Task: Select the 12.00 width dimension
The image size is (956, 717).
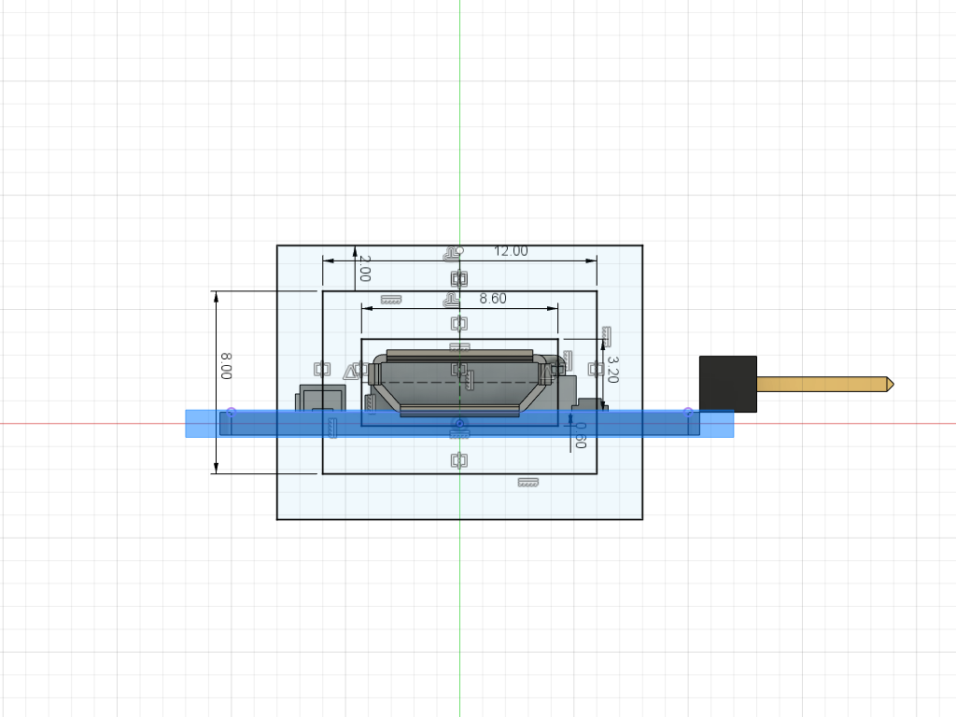Action: [x=511, y=251]
